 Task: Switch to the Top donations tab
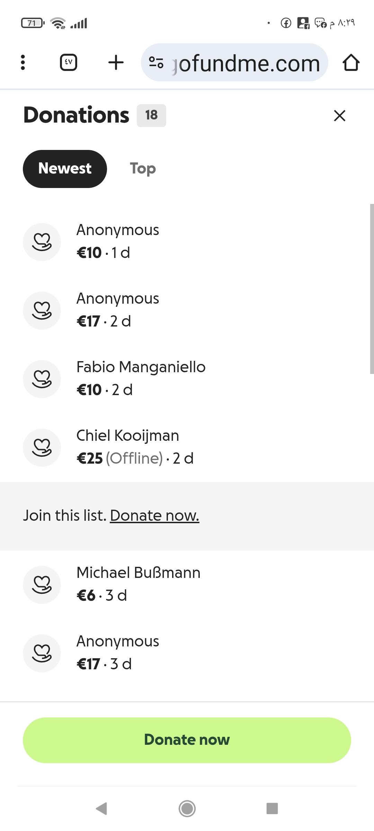point(143,169)
